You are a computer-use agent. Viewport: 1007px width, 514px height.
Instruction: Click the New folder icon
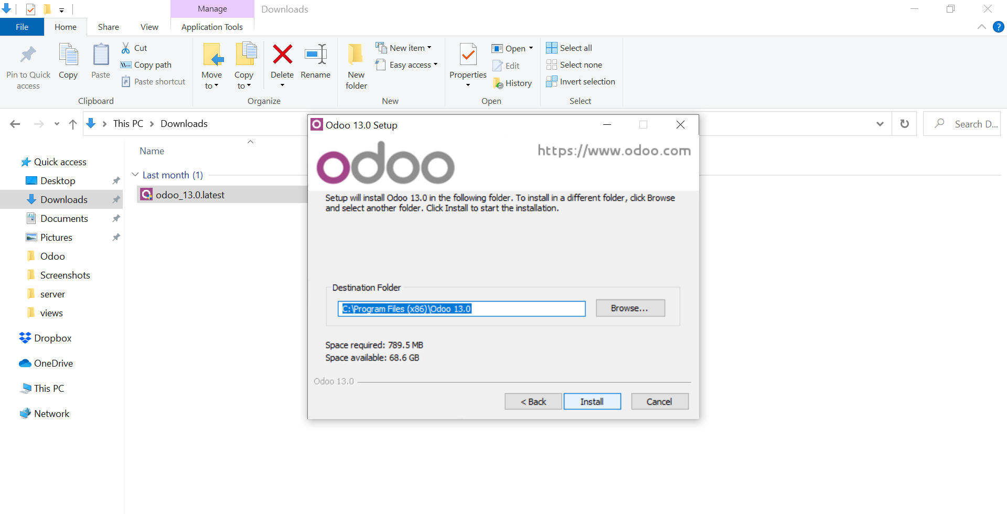[x=356, y=55]
